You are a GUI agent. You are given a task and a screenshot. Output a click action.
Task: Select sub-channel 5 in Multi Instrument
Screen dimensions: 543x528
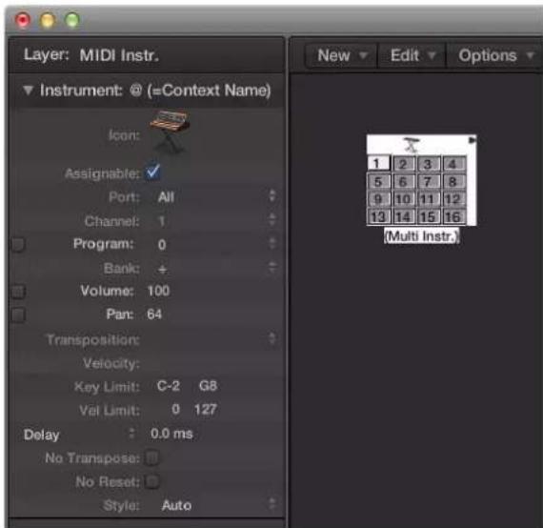pos(378,181)
